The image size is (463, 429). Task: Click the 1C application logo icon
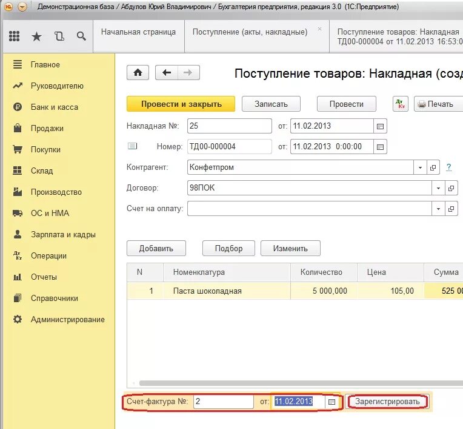point(9,7)
